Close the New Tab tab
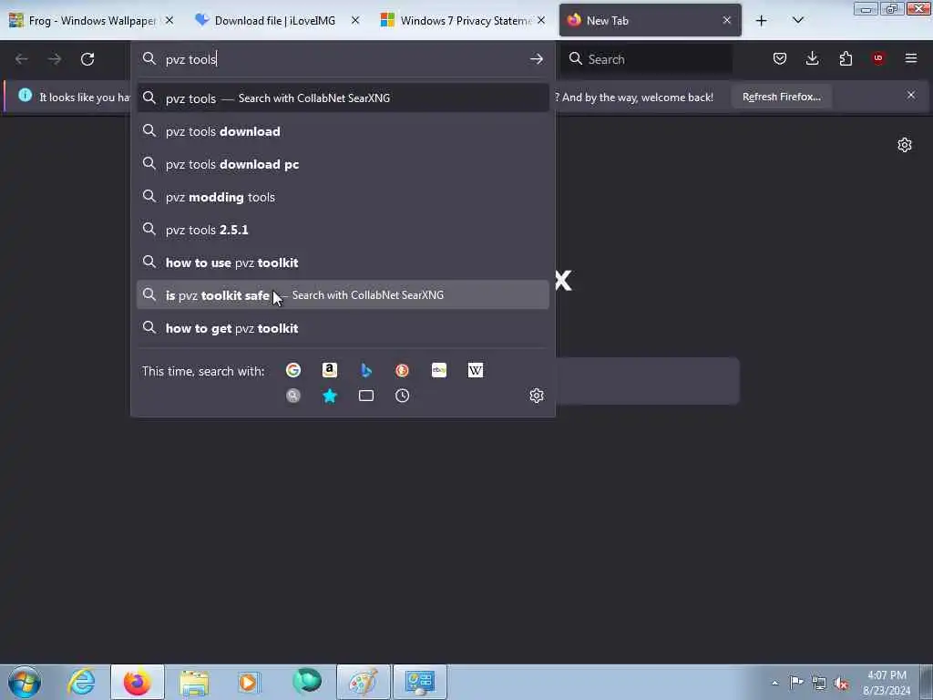This screenshot has width=933, height=700. 726,21
